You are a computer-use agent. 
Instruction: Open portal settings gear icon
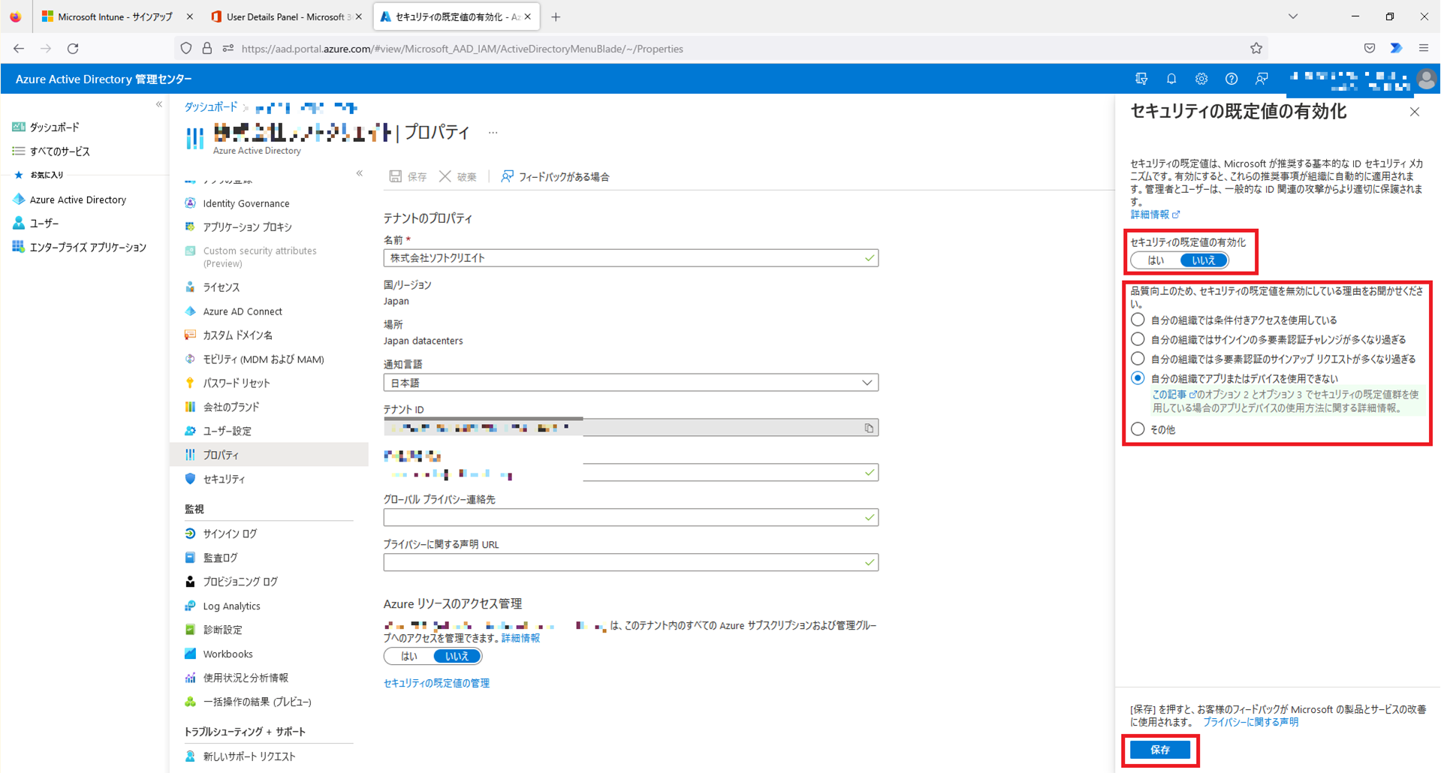(x=1201, y=79)
